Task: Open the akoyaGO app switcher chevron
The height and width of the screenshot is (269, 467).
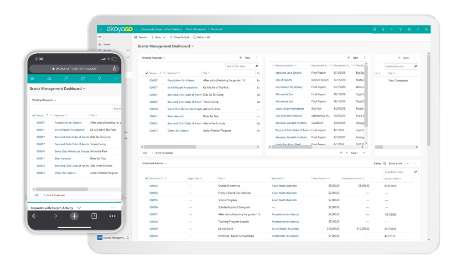Action: (136, 30)
